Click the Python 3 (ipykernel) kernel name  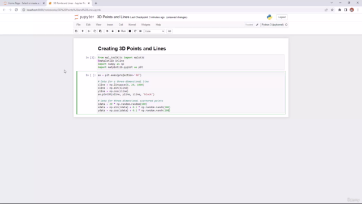(273, 25)
